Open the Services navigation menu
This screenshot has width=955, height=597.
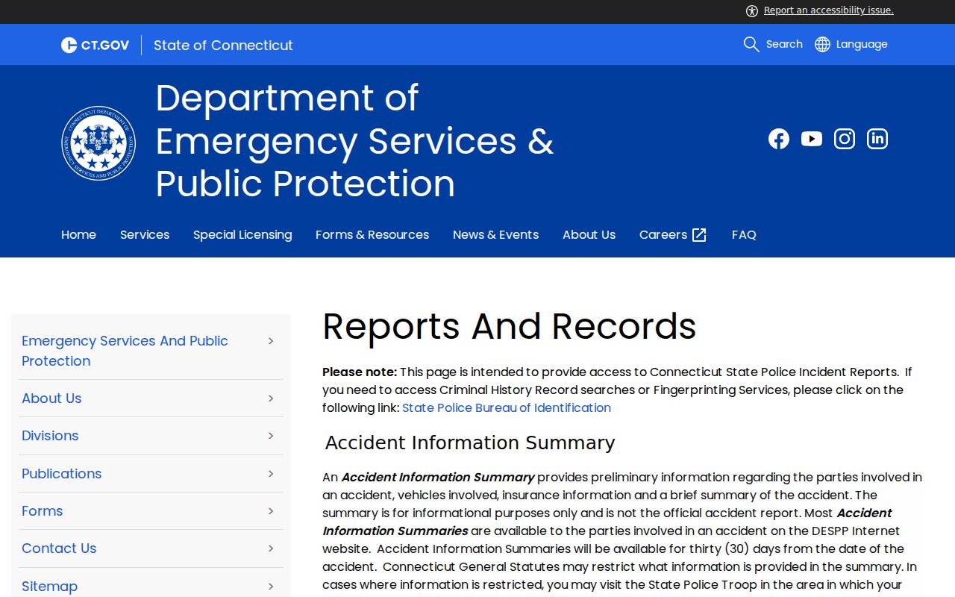click(145, 235)
